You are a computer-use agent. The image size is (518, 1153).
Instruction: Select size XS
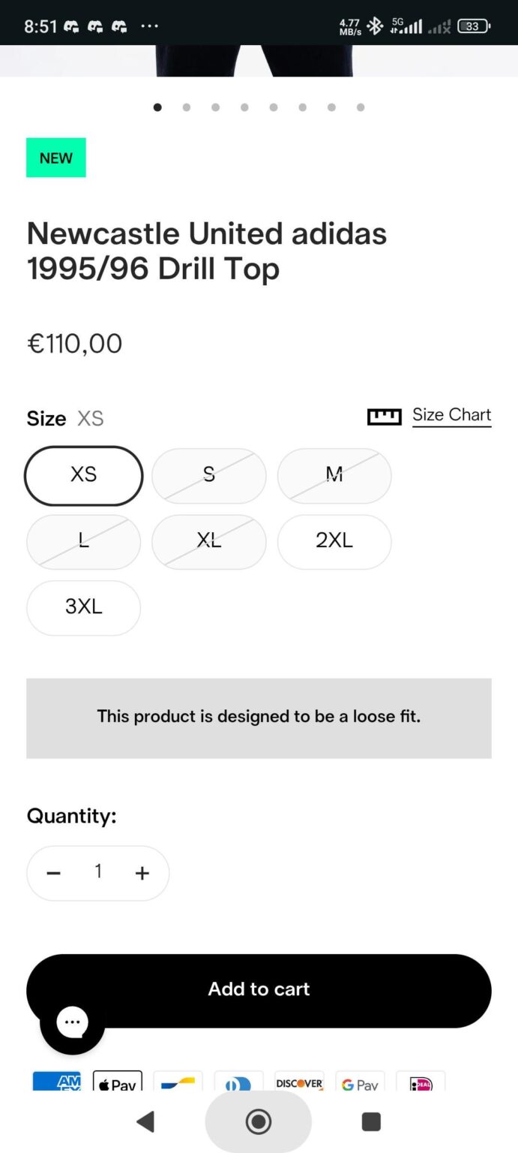click(x=83, y=474)
